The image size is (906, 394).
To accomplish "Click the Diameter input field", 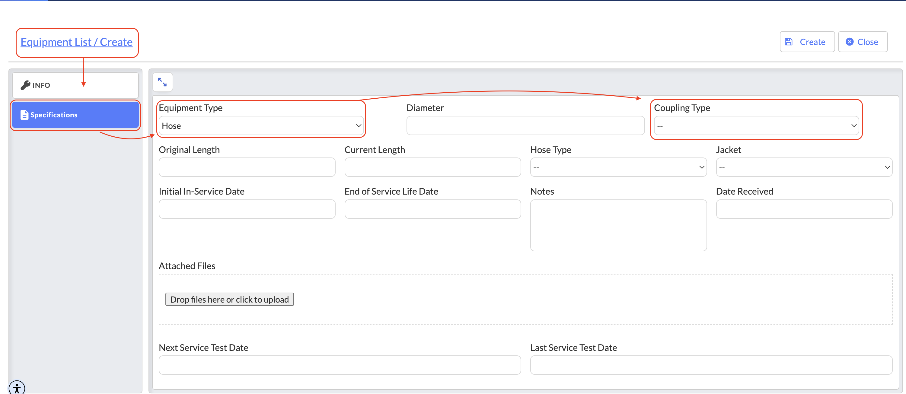I will click(x=525, y=126).
